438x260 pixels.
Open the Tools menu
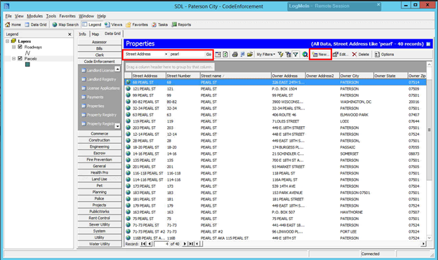(x=51, y=16)
